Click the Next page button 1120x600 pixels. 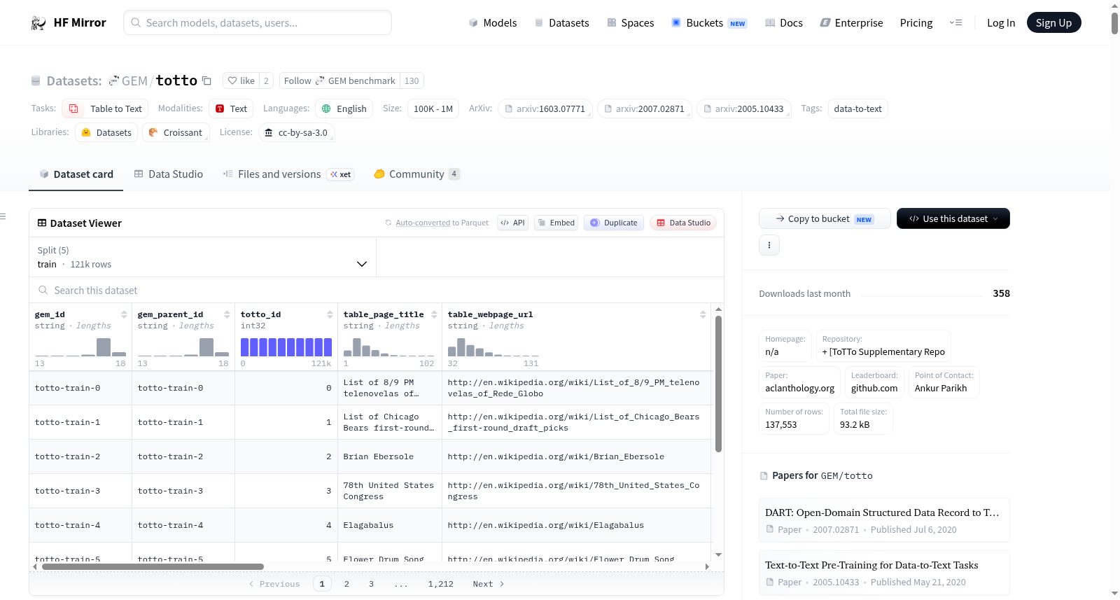pos(489,584)
